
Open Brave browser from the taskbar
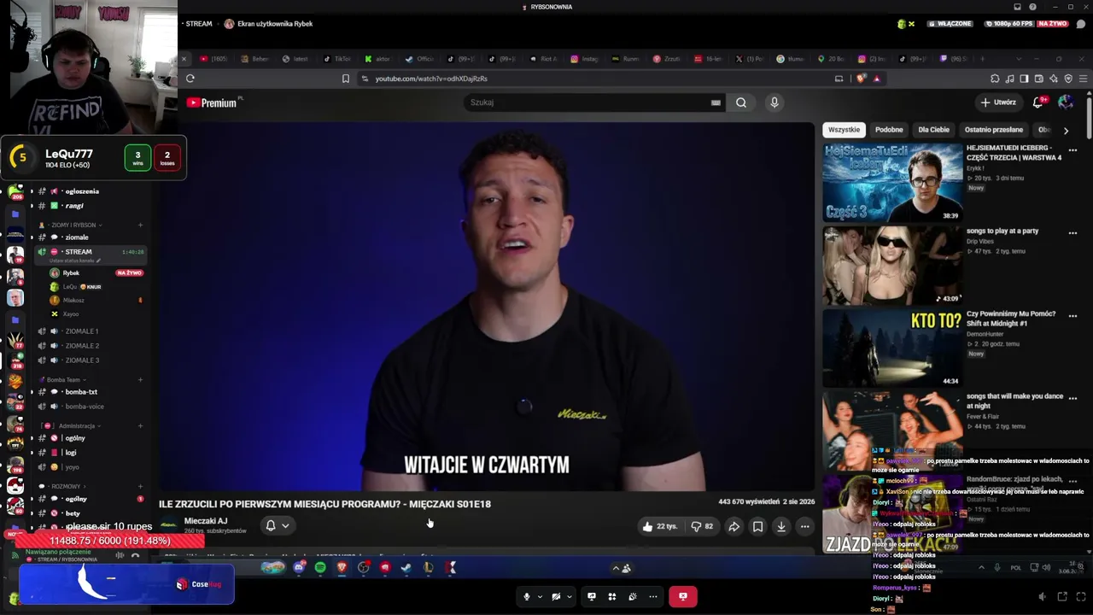point(342,567)
